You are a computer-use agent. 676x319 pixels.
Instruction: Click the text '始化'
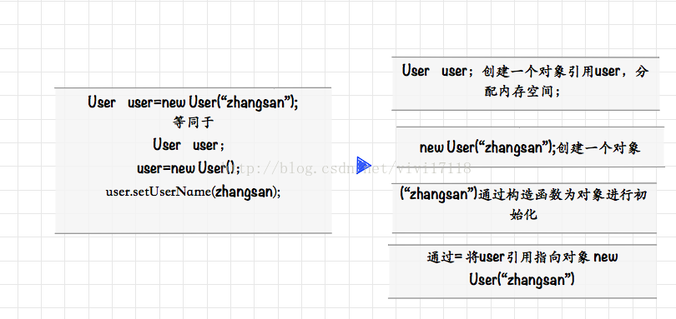click(523, 214)
